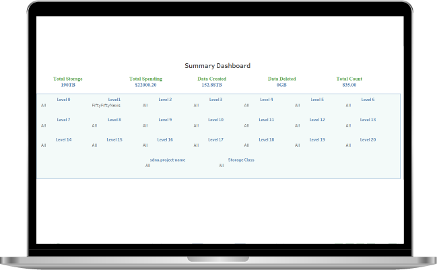437x270 pixels.
Task: Click the Total Storage heading
Action: (68, 79)
